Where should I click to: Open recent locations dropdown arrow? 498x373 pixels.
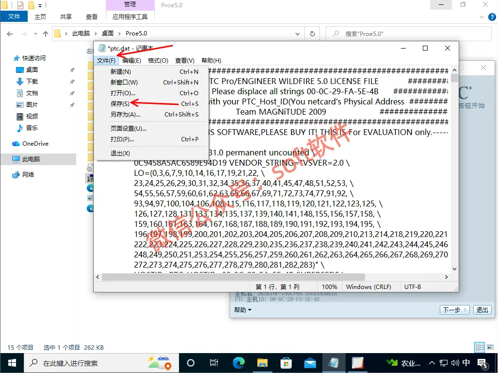pos(35,34)
